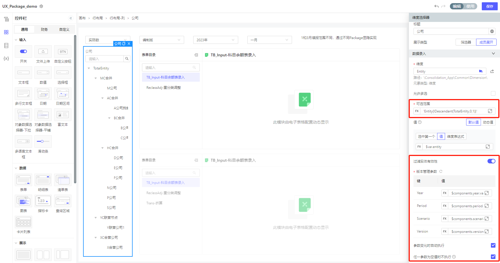Open the 2023年 year dropdown
This screenshot has width=500, height=263.
tap(215, 40)
